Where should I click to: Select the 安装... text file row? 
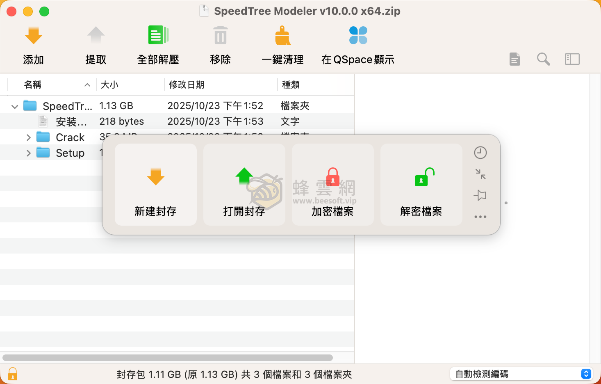click(x=177, y=121)
